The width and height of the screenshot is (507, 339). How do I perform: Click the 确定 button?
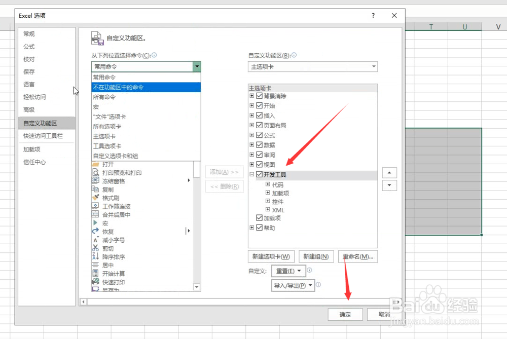pyautogui.click(x=345, y=315)
